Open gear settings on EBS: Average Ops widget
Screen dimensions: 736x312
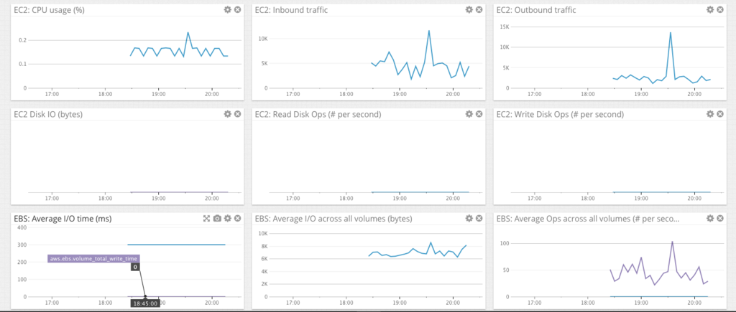(x=710, y=218)
